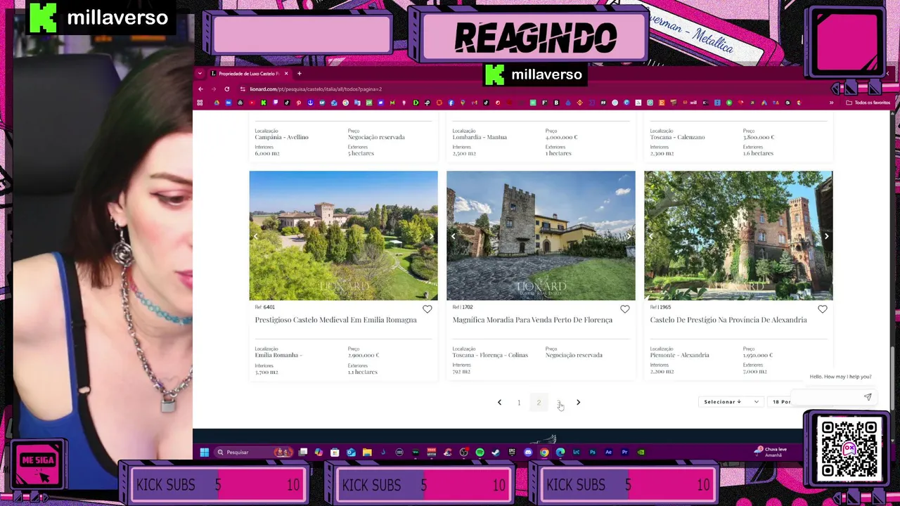This screenshot has height=506, width=900.
Task: Favorite the Prestigioso Castelo Medieval listing heart
Action: tap(427, 309)
